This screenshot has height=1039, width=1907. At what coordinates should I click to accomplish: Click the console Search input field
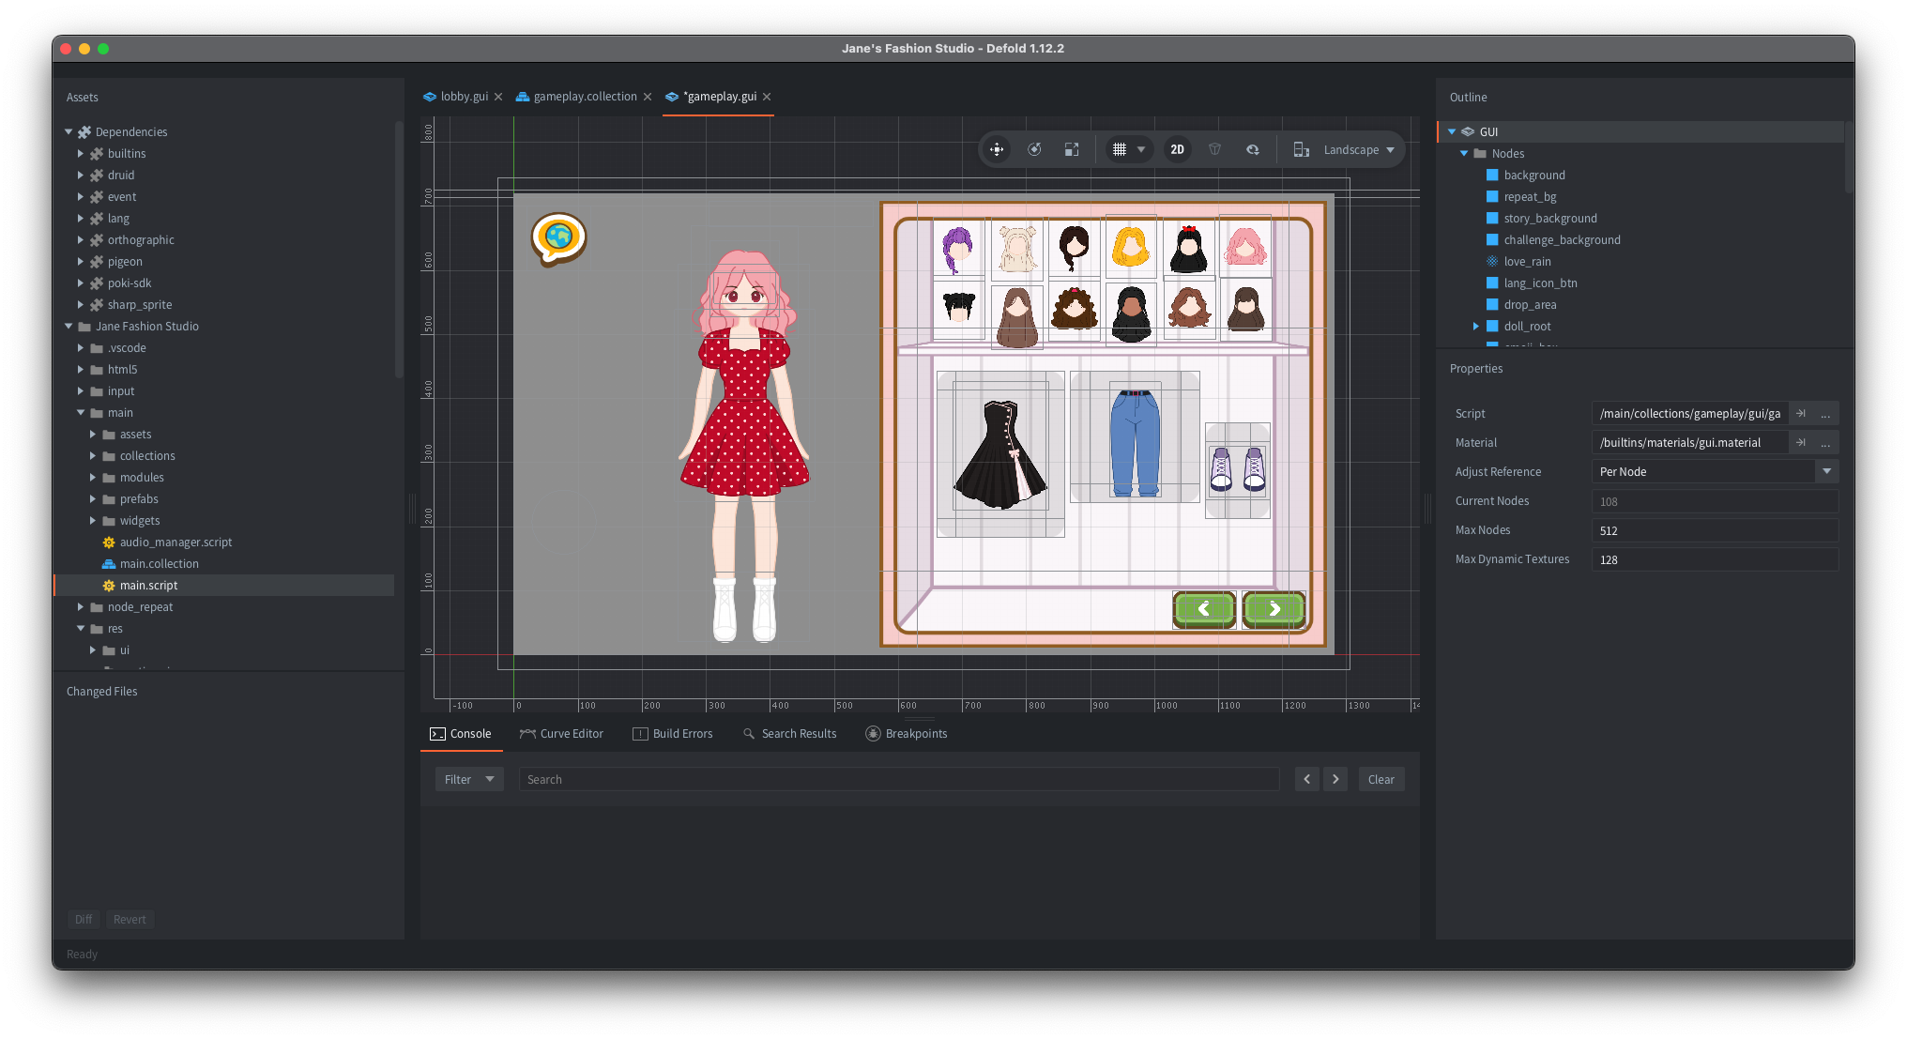pyautogui.click(x=897, y=778)
